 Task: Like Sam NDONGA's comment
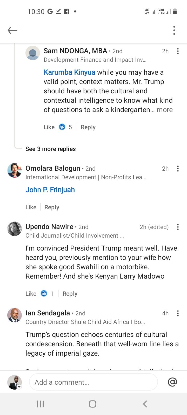tap(49, 127)
